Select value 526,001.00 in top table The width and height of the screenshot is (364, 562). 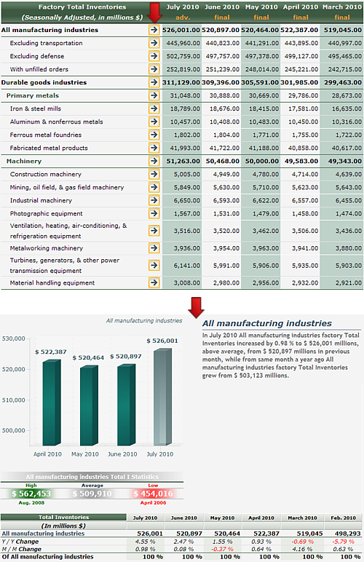pyautogui.click(x=181, y=30)
